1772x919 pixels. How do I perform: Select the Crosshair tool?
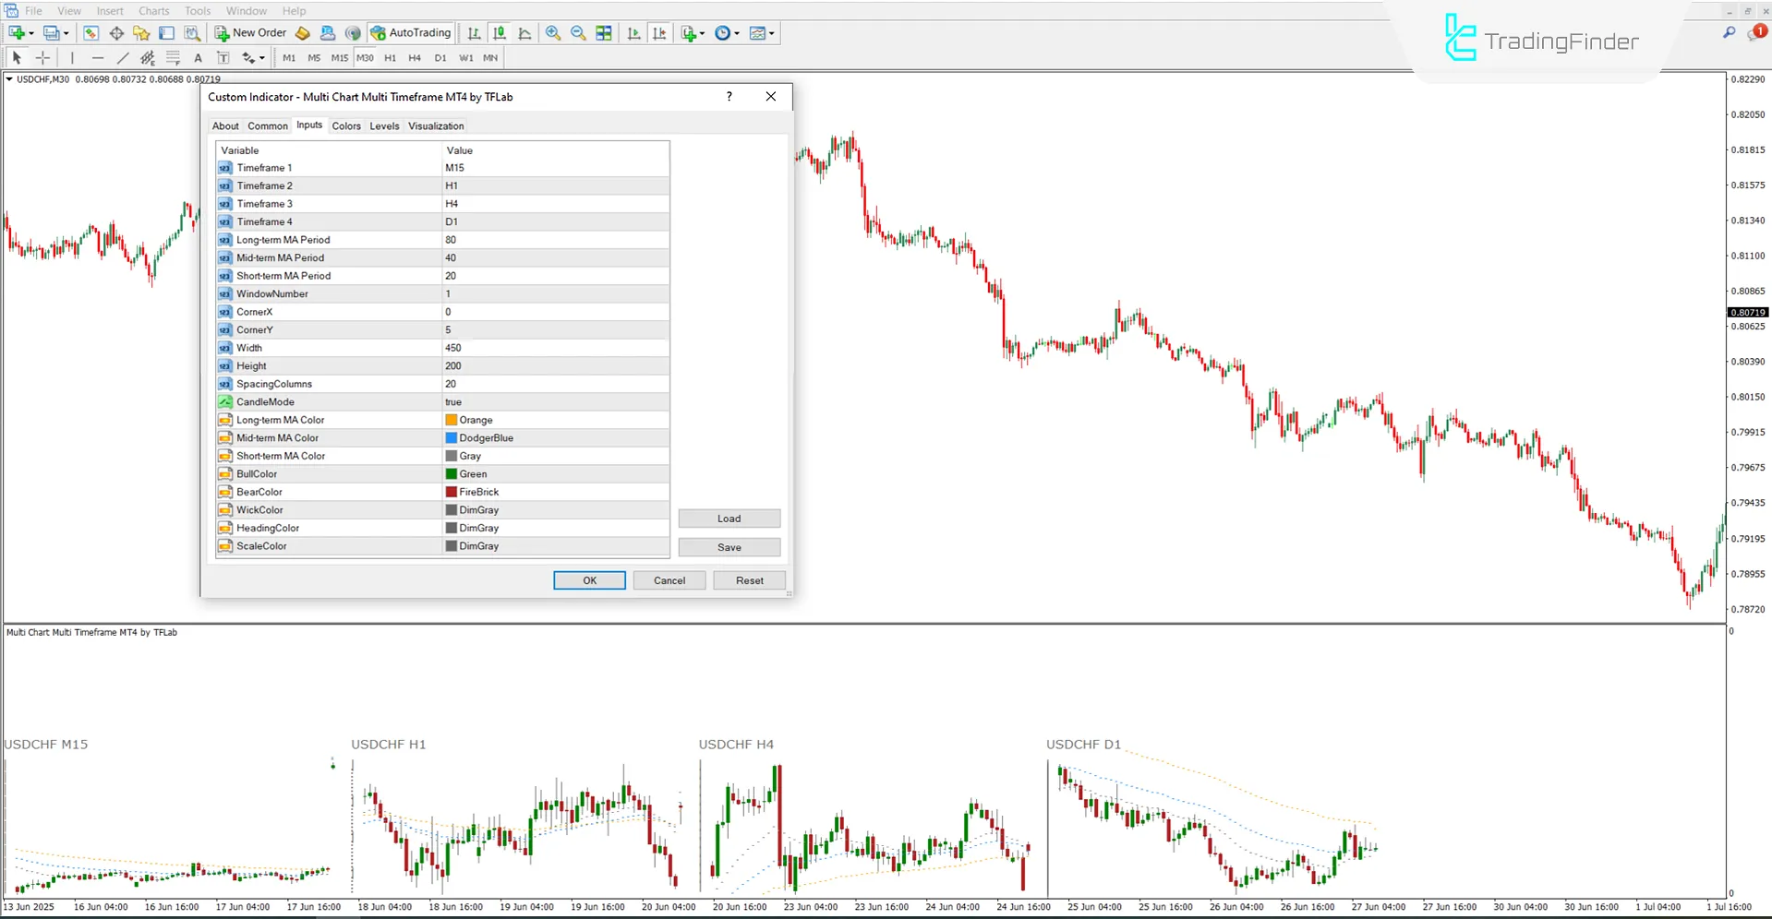[42, 57]
